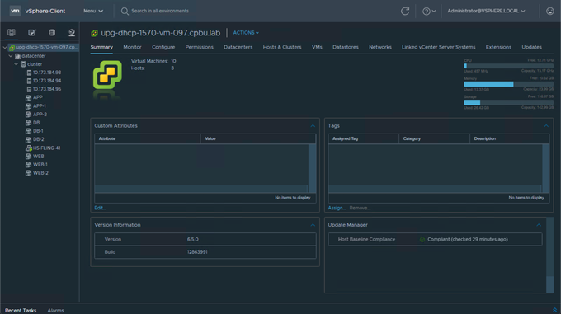
Task: Click the host icon for 10.173.184.95
Action: pyautogui.click(x=29, y=89)
